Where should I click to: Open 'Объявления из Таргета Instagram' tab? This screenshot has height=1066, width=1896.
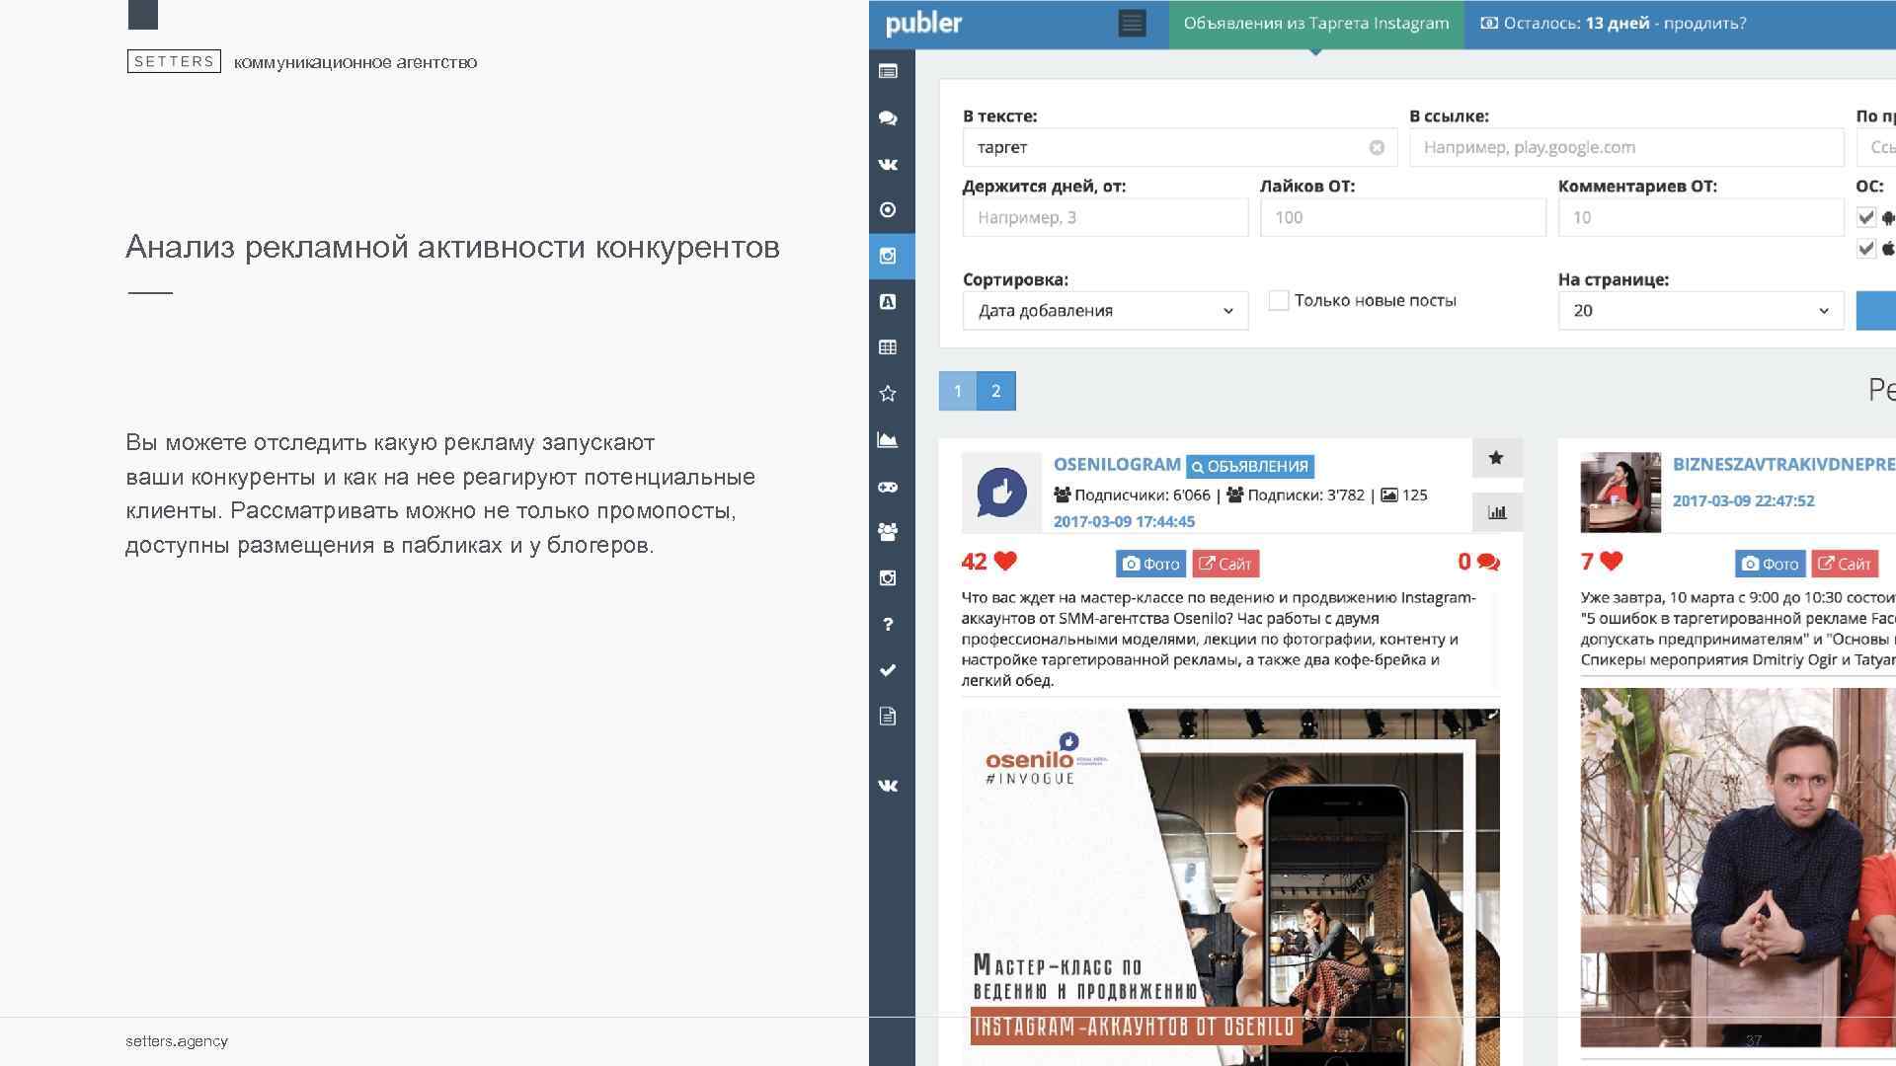(1315, 24)
